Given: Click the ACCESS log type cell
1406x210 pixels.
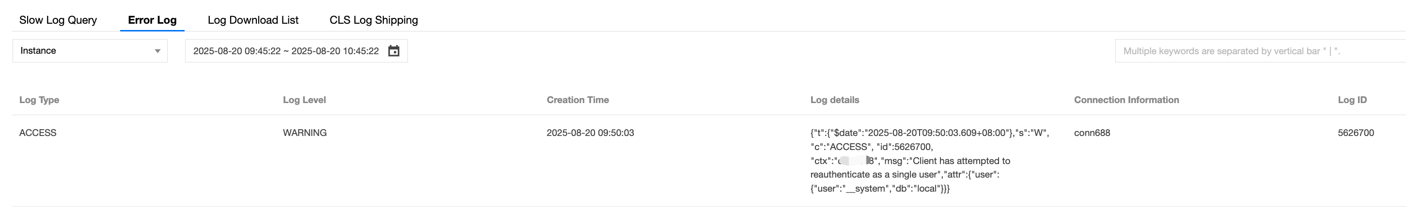Looking at the screenshot, I should (38, 133).
